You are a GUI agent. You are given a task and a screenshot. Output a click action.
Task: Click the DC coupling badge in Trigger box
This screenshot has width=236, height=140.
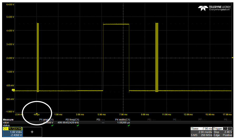pyautogui.click(x=230, y=128)
